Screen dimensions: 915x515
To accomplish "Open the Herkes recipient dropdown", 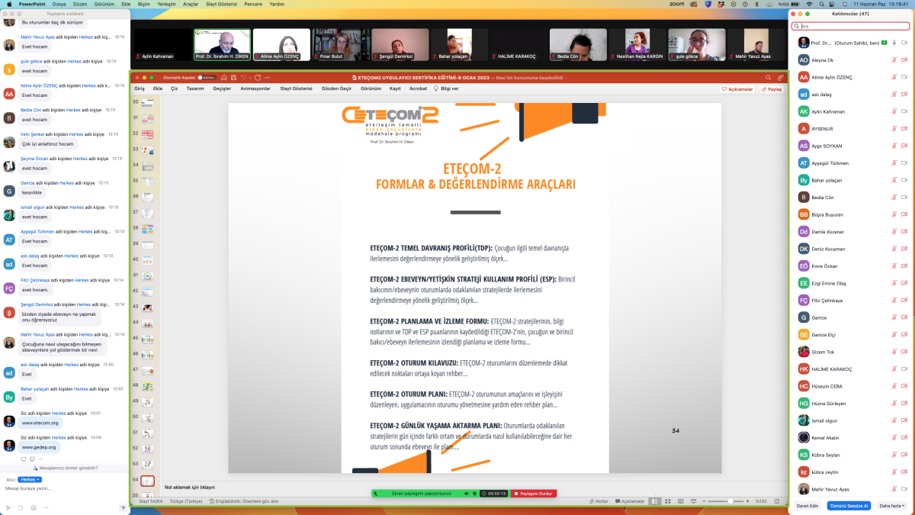I will click(x=30, y=479).
